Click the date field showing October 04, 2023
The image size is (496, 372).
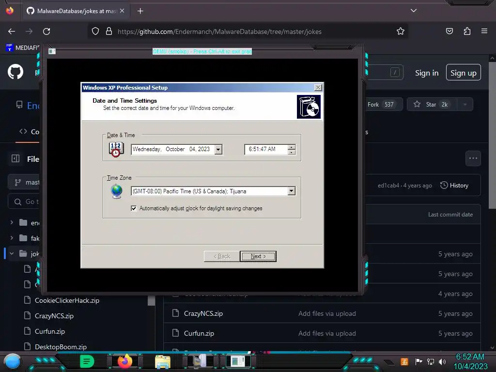[x=173, y=149]
